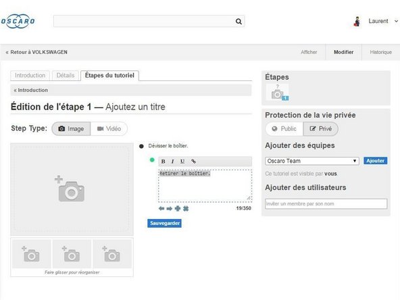Add photo in first small thumbnail slot
This screenshot has height=300, width=400.
click(x=31, y=254)
